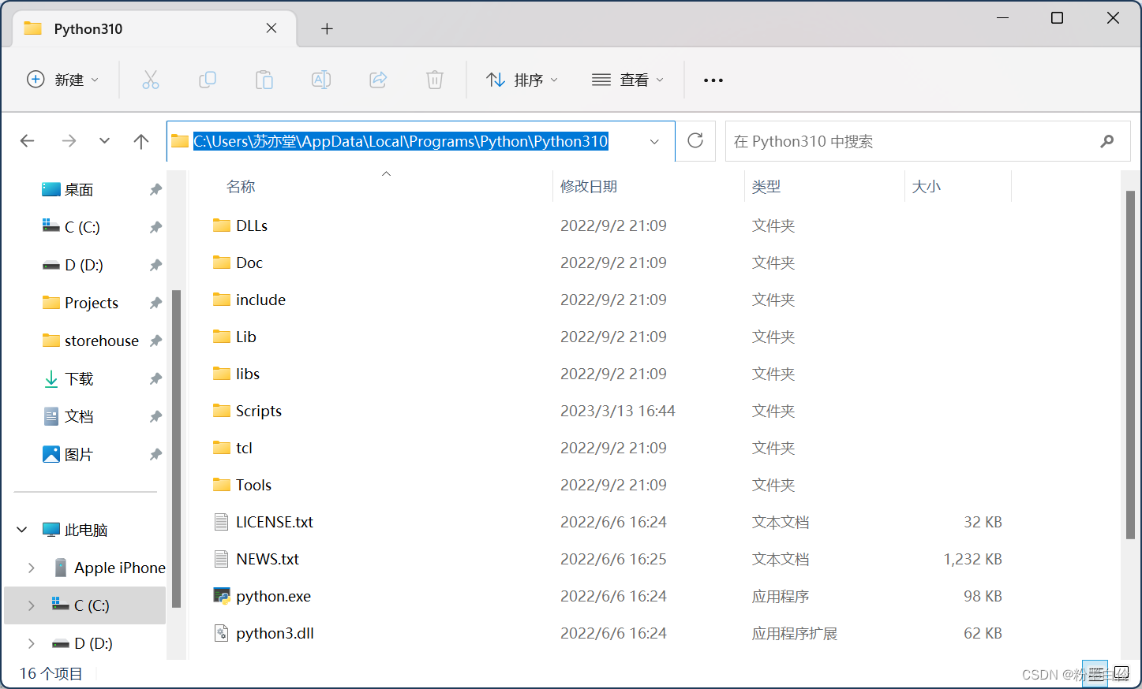The width and height of the screenshot is (1142, 689).
Task: Sort by 类型 column header
Action: tap(766, 187)
